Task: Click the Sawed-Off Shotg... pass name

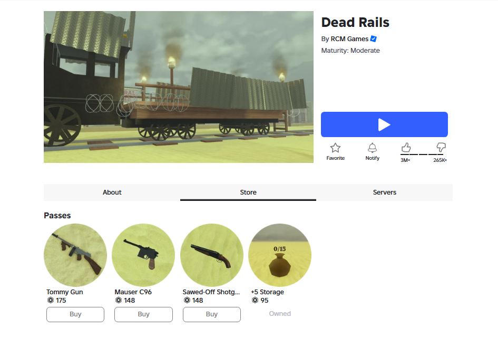Action: click(x=211, y=292)
